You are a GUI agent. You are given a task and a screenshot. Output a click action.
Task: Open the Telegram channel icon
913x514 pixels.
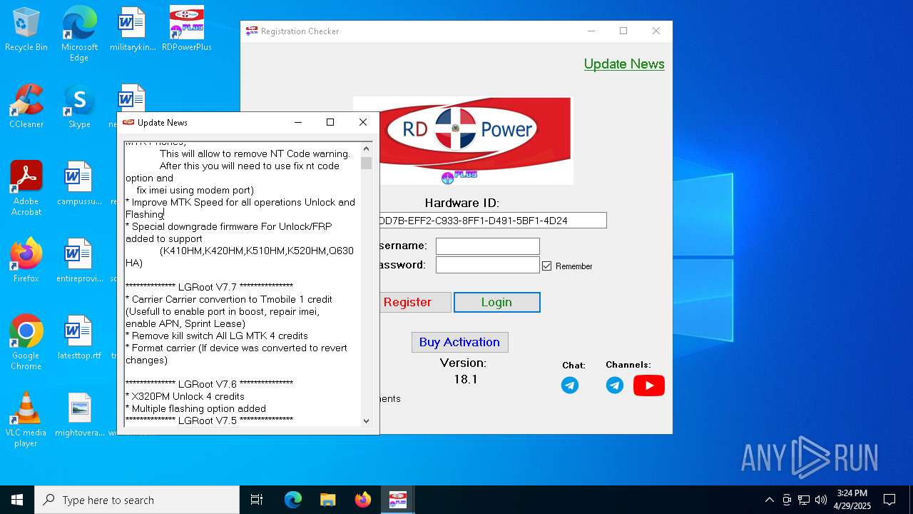pos(615,385)
